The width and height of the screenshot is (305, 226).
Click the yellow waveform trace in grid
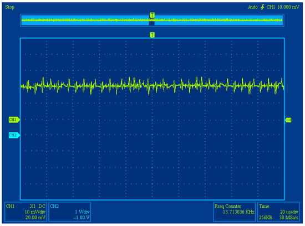click(x=152, y=85)
